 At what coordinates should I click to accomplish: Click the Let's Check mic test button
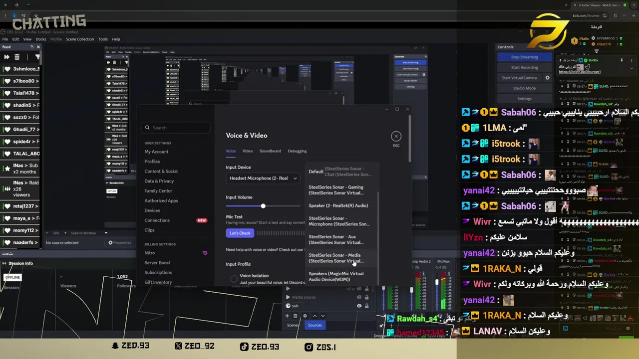[240, 233]
